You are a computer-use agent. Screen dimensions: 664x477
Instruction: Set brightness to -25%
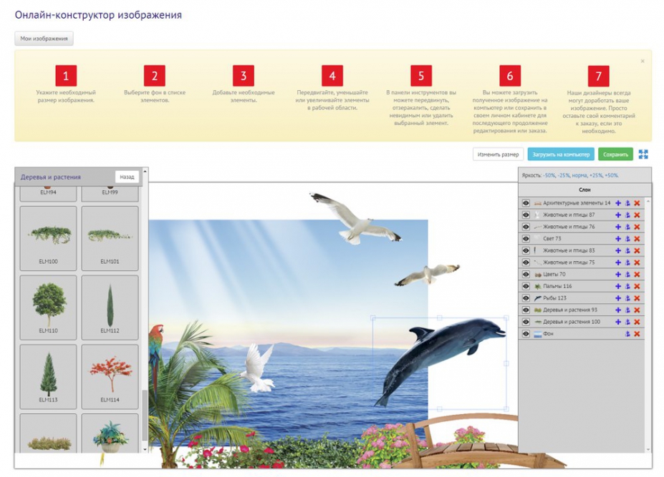pyautogui.click(x=564, y=175)
